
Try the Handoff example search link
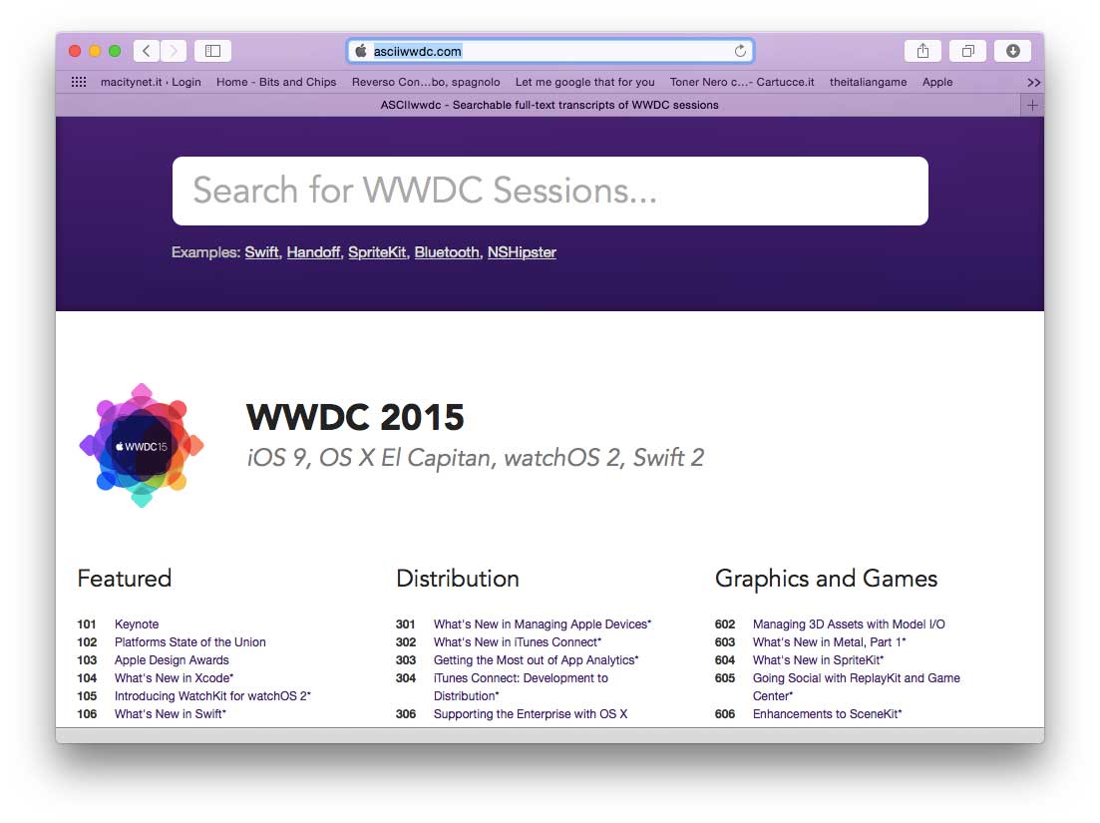(313, 251)
